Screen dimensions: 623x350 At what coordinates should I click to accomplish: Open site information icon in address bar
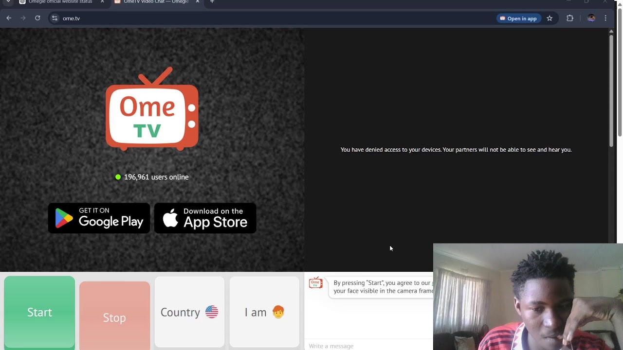55,18
